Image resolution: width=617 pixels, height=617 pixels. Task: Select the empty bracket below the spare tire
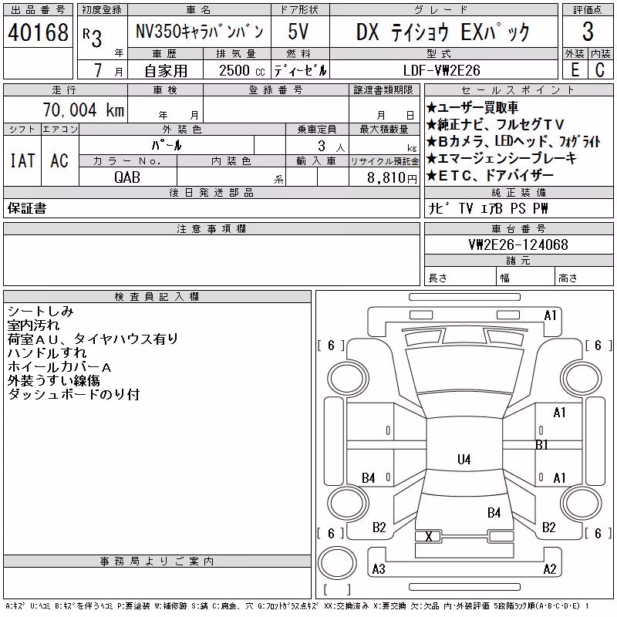tap(337, 589)
